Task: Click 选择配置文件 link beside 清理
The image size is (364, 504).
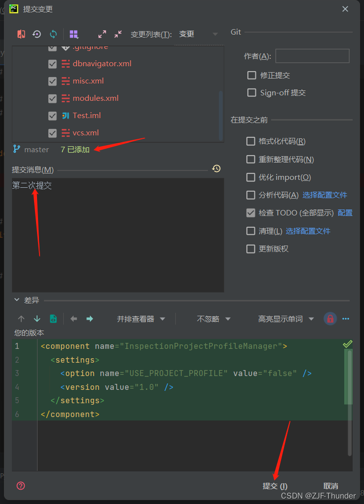Action: (308, 231)
